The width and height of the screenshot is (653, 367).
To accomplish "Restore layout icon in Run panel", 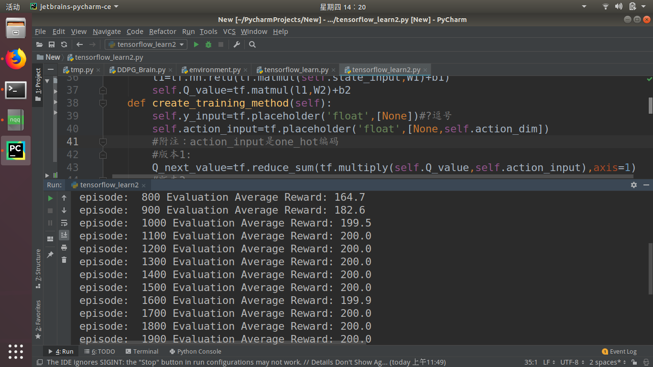I will 50,239.
